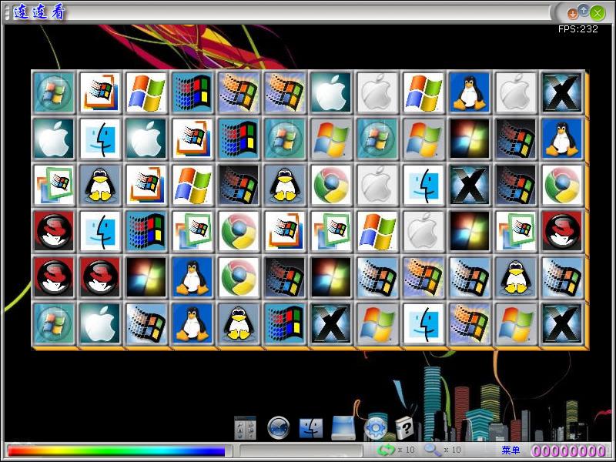Viewport: 616px width, 462px height.
Task: Click the teal Apple tile in the top row
Action: (x=331, y=92)
